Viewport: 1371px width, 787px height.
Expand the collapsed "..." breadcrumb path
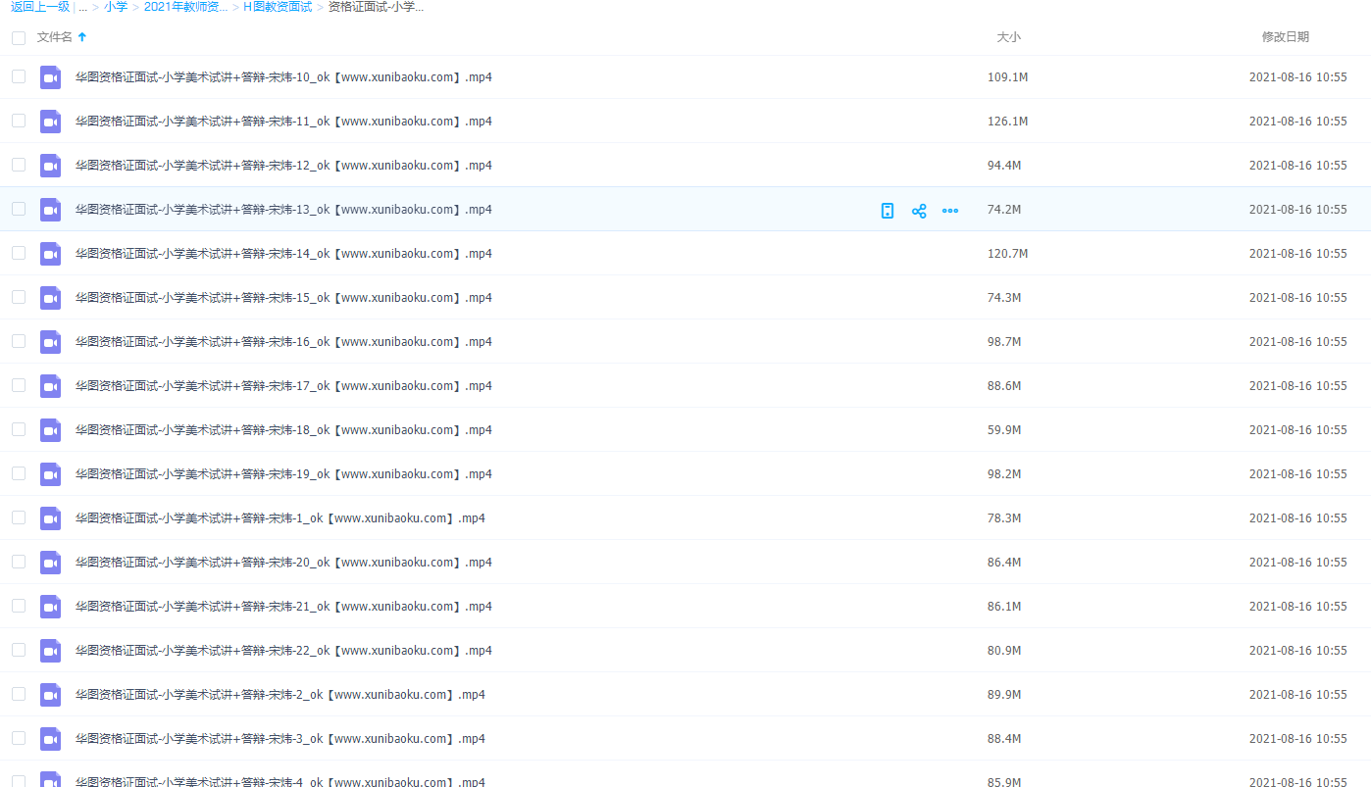(82, 7)
